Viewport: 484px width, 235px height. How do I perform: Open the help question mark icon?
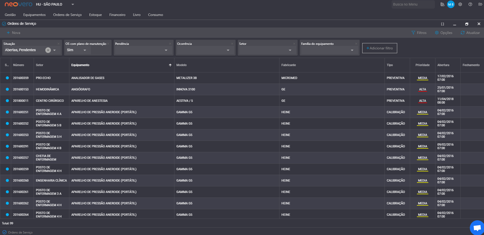(x=470, y=4)
